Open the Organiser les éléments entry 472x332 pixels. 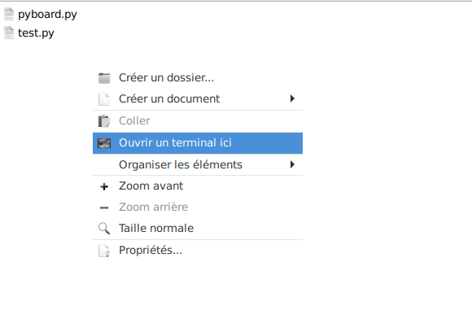click(x=198, y=164)
